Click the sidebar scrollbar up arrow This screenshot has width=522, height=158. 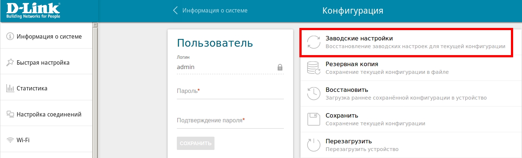pos(95,25)
